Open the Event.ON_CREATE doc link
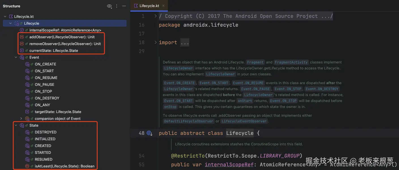 [x=180, y=83]
